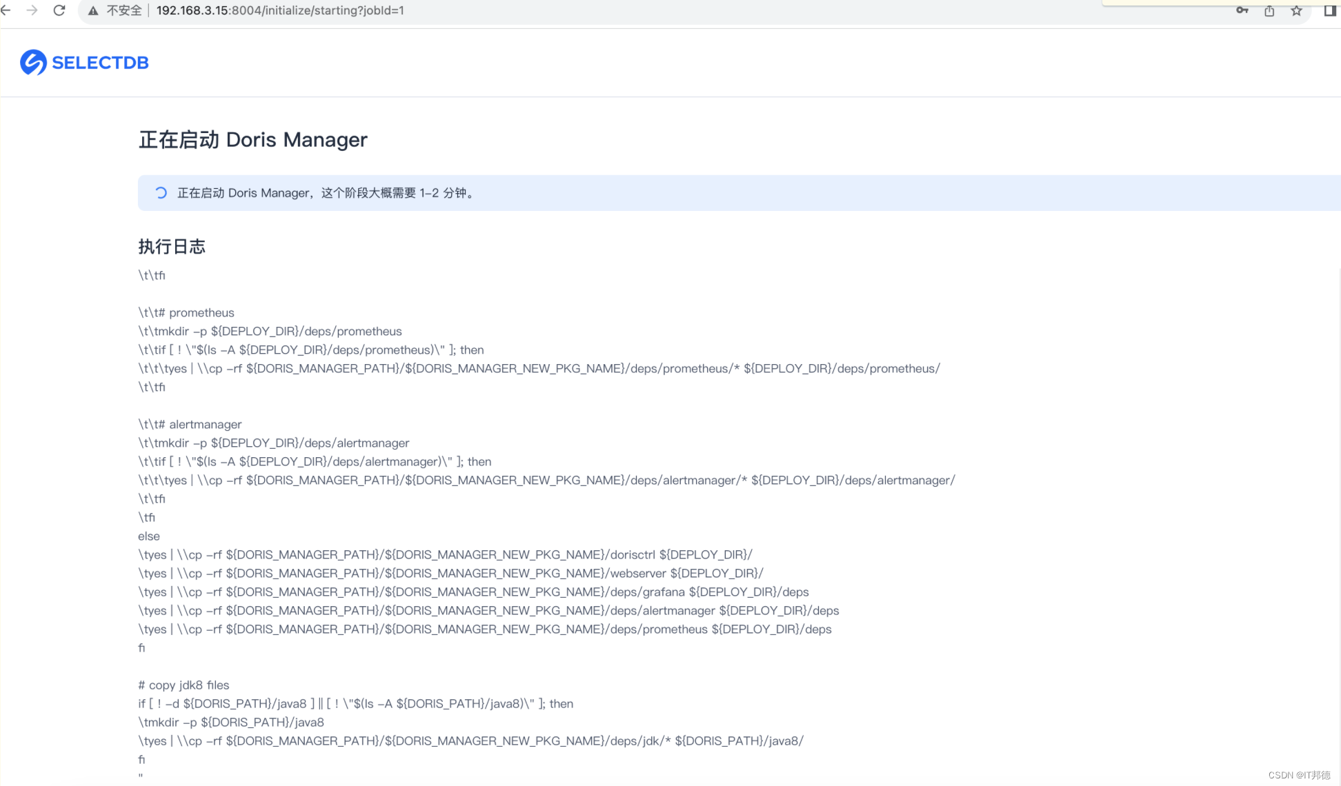Click the log line 'else'
The height and width of the screenshot is (786, 1341).
(x=149, y=536)
